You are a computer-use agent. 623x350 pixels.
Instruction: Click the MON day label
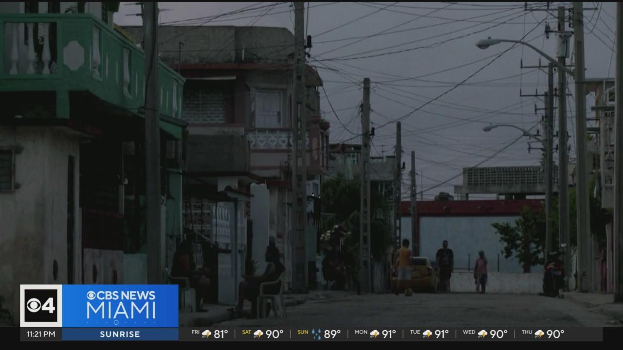361,332
